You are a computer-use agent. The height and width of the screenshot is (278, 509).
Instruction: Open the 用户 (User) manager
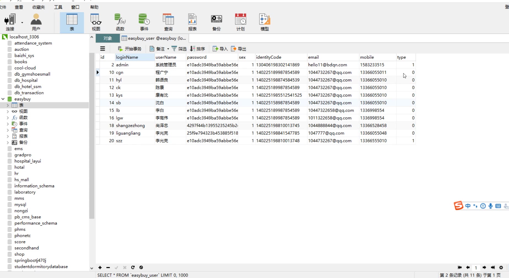(x=36, y=22)
